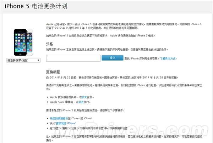
Task: Click the 抹掉所有内容和设置 instruction line
Action: [89, 128]
